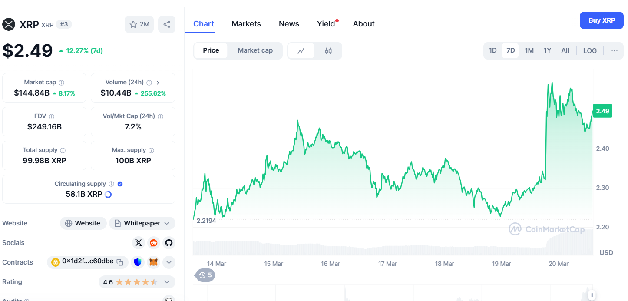
Task: Click the share icon button
Action: [167, 24]
